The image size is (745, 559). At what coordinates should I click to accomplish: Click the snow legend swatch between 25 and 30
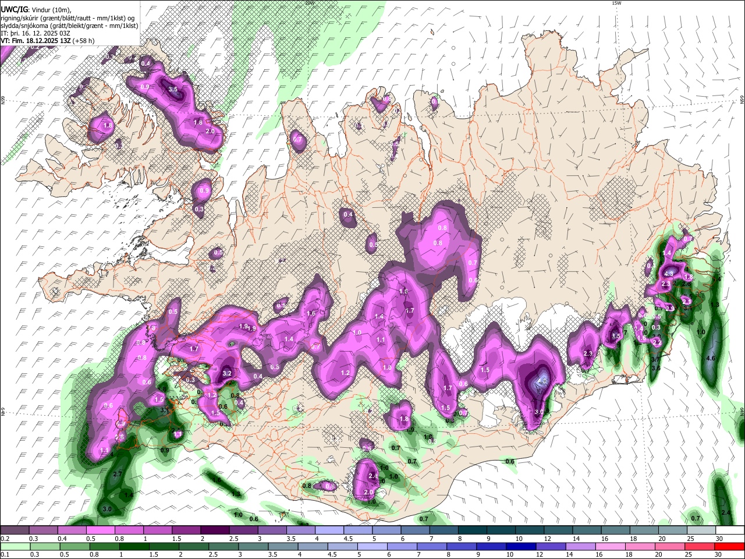701,530
